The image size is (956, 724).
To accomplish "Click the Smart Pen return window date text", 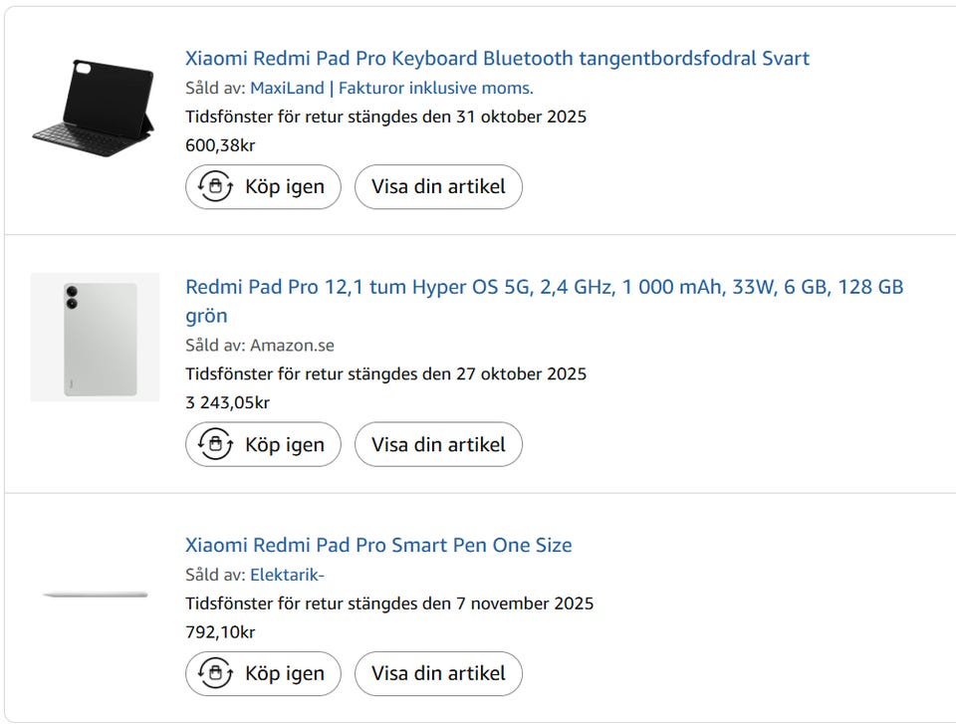I will click(x=388, y=603).
